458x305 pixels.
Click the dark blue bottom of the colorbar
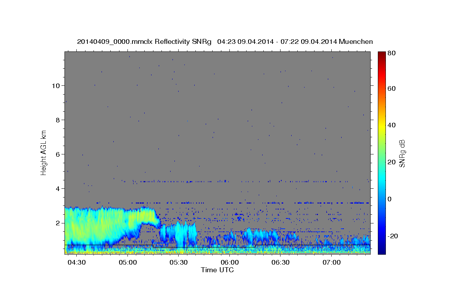(382, 251)
